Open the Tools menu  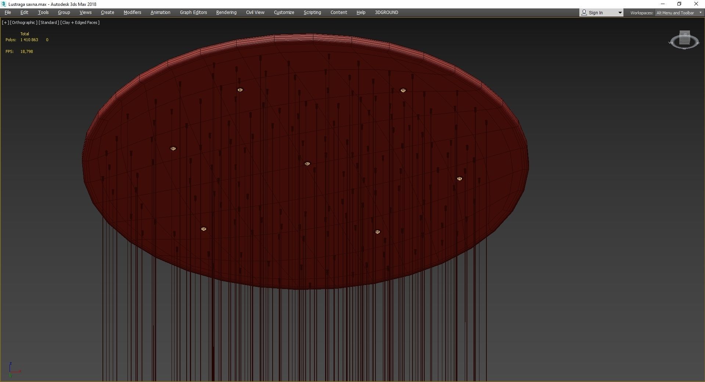(x=43, y=12)
